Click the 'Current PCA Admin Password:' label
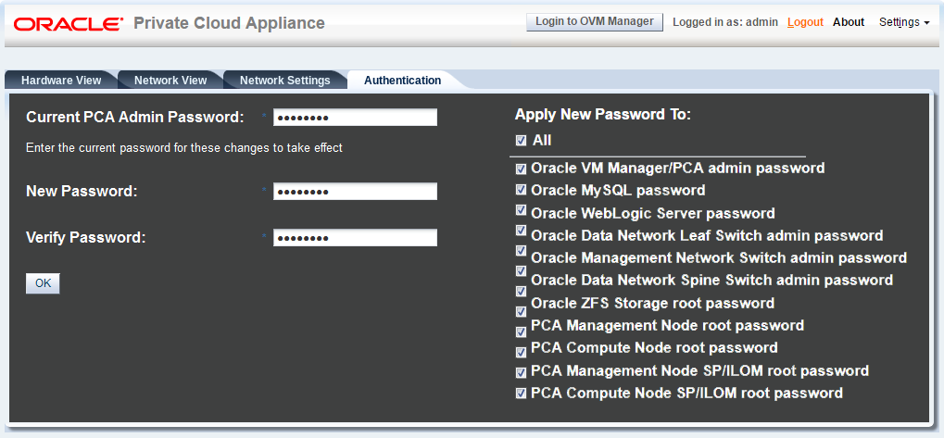Image resolution: width=944 pixels, height=438 pixels. (135, 118)
